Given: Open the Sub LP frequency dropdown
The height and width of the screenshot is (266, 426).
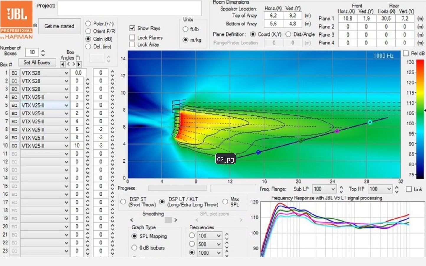Looking at the screenshot, I should click(x=324, y=189).
